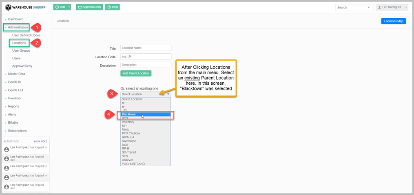This screenshot has height=195, width=414.
Task: Open User Defined Codes in sidebar
Action: tap(26, 35)
